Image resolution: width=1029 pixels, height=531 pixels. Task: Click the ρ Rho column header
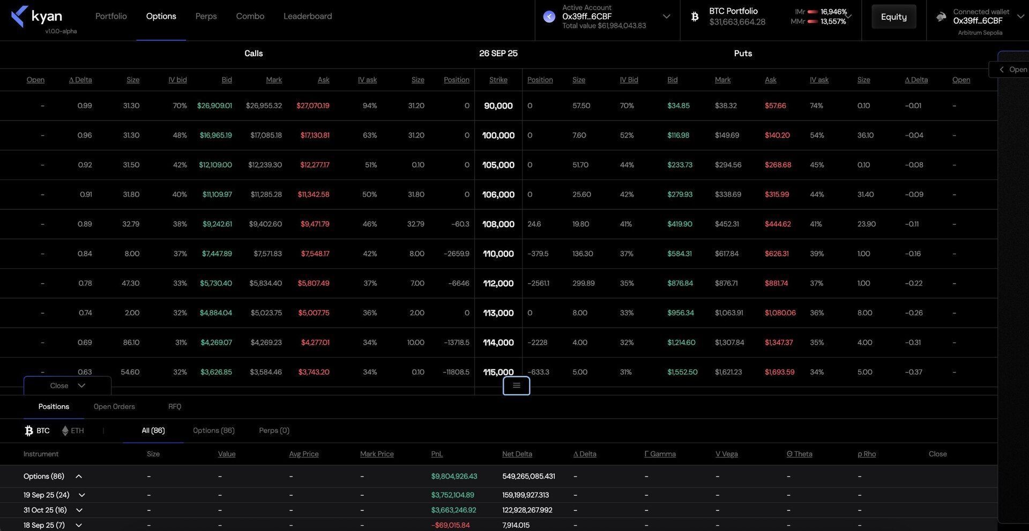tap(867, 454)
